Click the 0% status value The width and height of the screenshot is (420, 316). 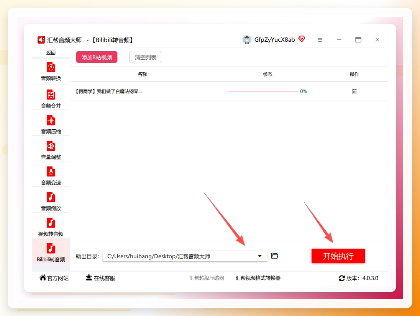pos(304,91)
